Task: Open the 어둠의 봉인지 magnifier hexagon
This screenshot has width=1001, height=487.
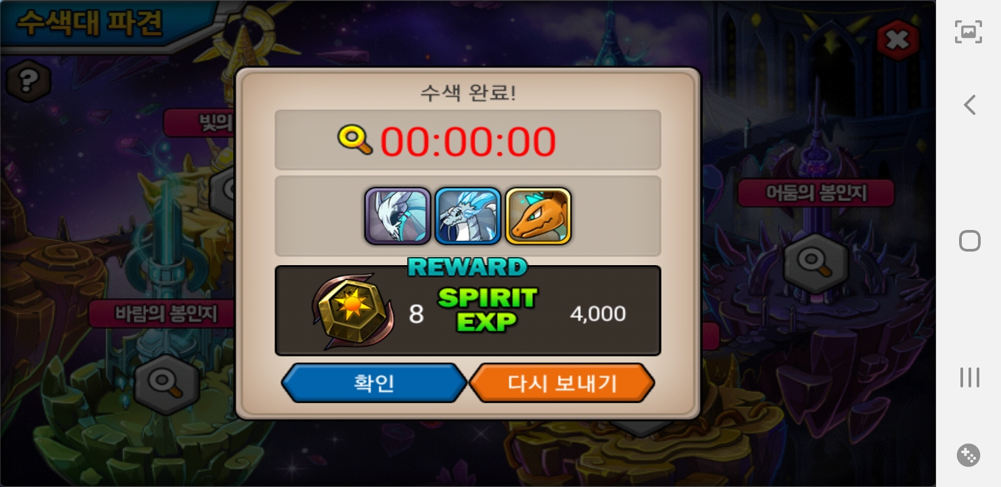Action: [816, 263]
